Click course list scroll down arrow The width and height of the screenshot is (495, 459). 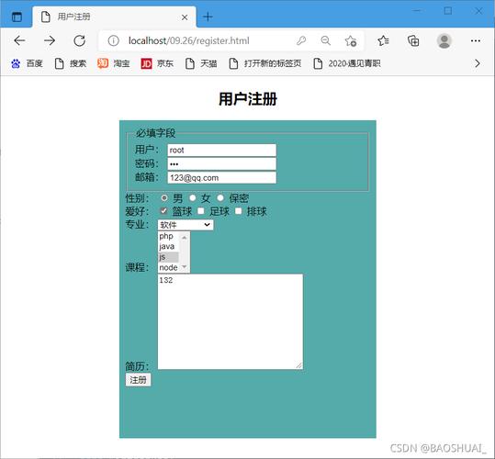tap(185, 267)
